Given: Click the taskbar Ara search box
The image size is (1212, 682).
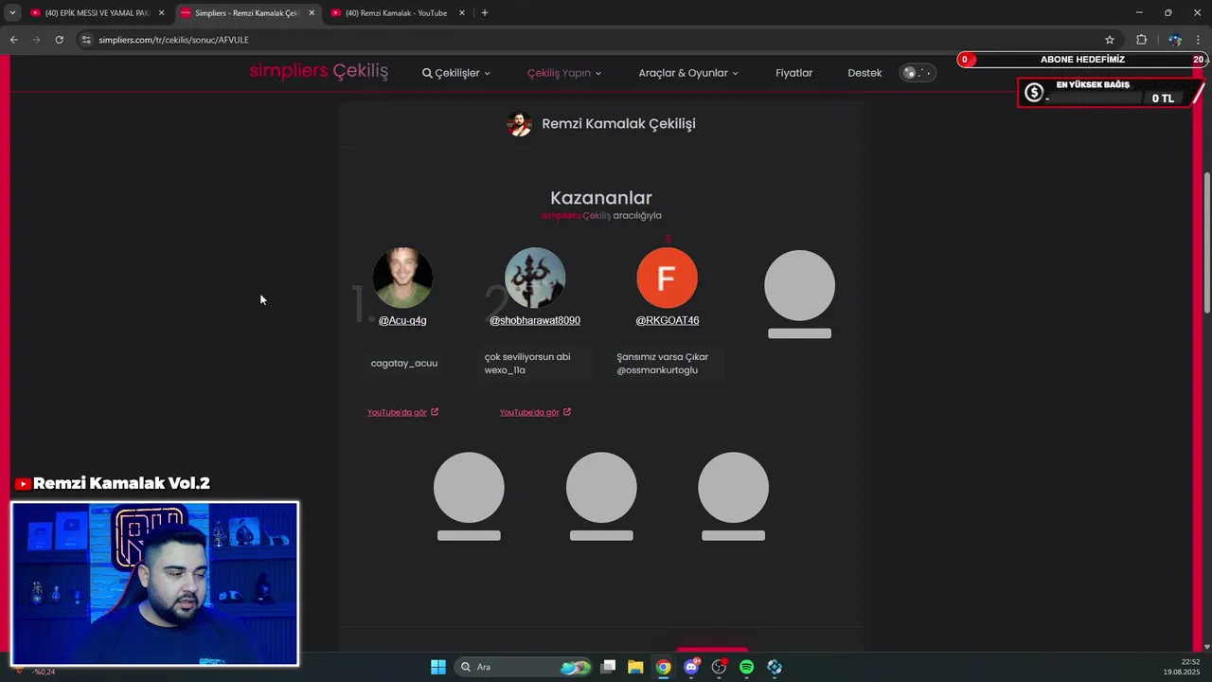Looking at the screenshot, I should pos(523,667).
